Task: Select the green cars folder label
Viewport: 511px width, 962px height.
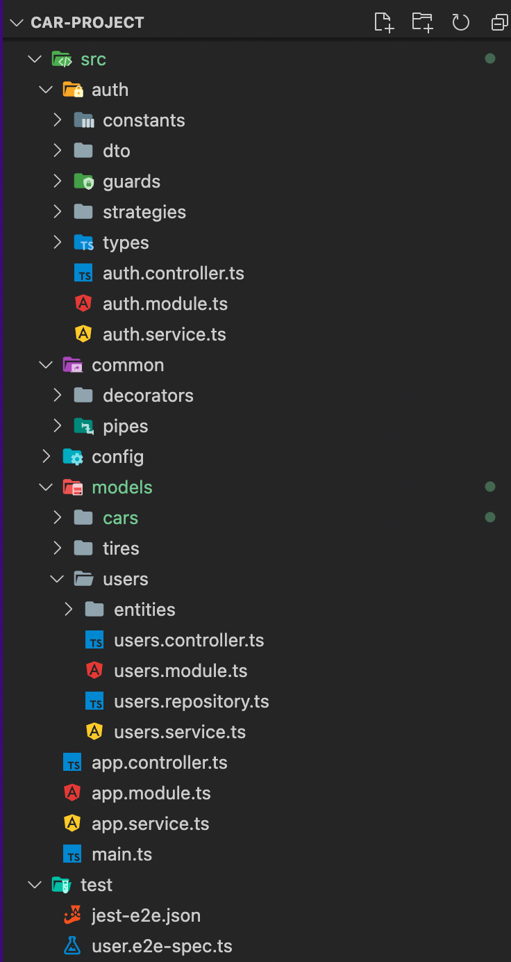Action: pos(121,518)
